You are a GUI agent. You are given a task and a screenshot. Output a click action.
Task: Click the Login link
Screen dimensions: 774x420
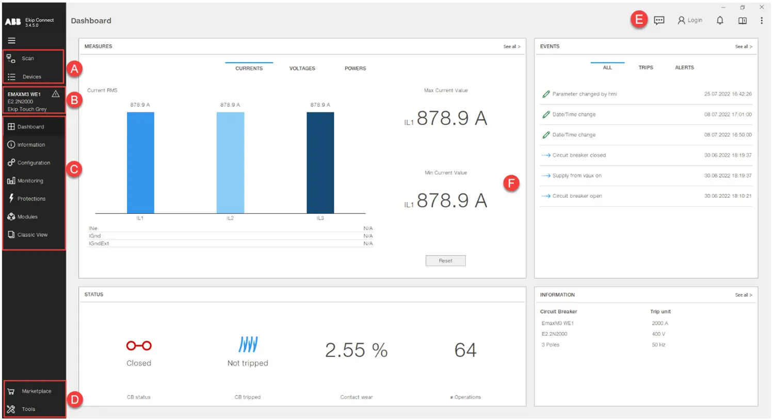(690, 21)
